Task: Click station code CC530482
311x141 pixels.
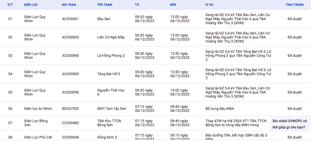Action: pos(70,123)
